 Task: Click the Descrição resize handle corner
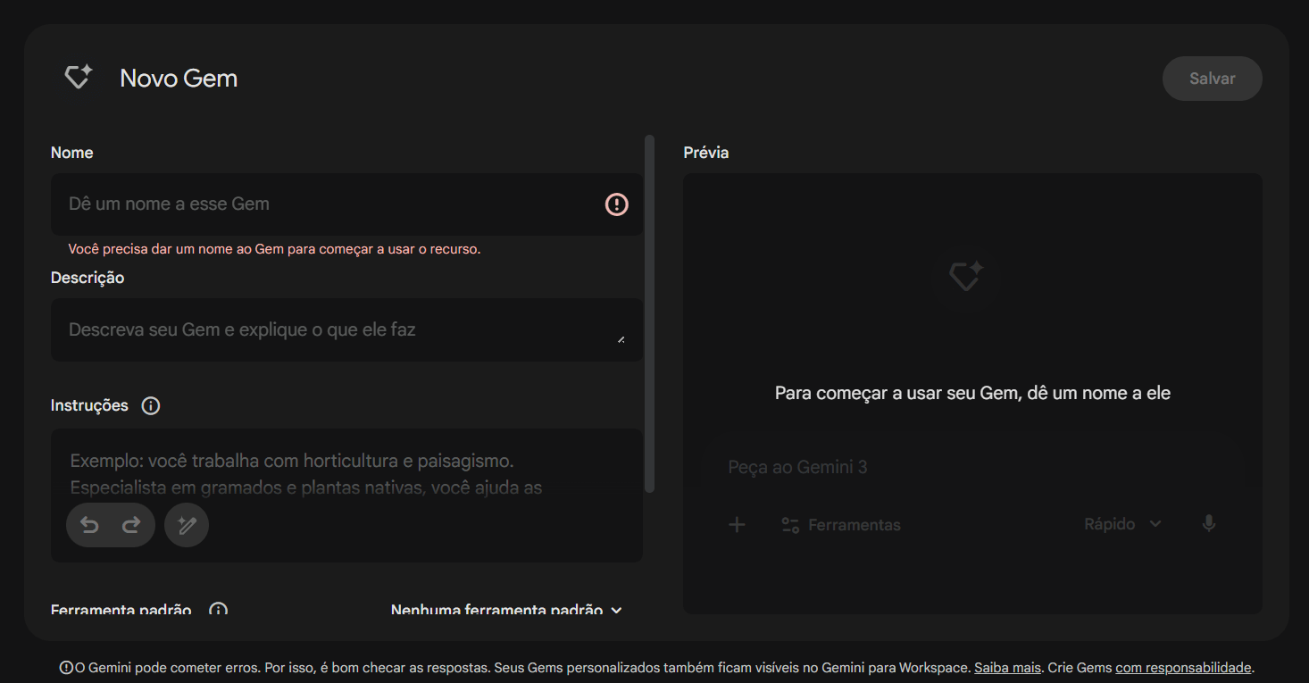pos(621,339)
